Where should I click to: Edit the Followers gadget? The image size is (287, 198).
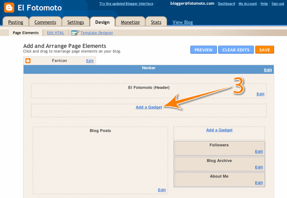click(x=259, y=152)
